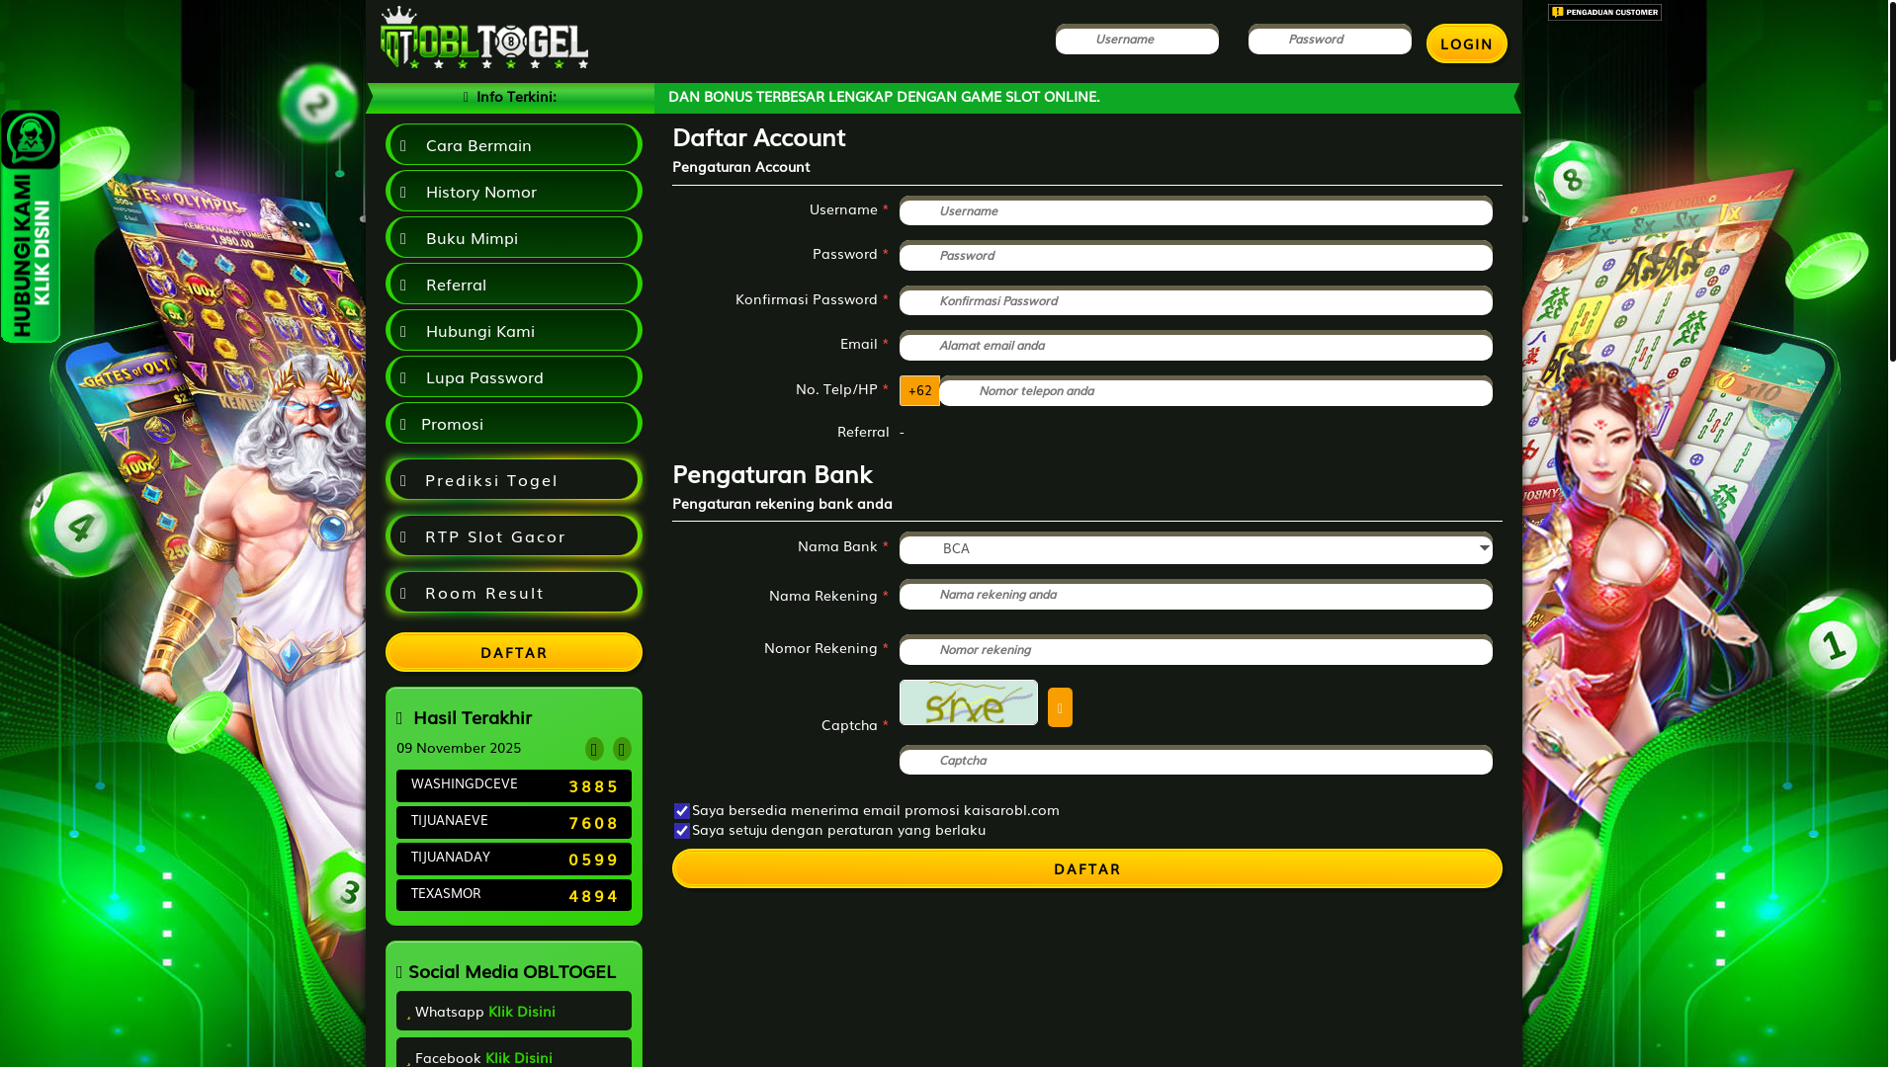
Task: Click the 09 November 2025 date
Action: coord(459,749)
